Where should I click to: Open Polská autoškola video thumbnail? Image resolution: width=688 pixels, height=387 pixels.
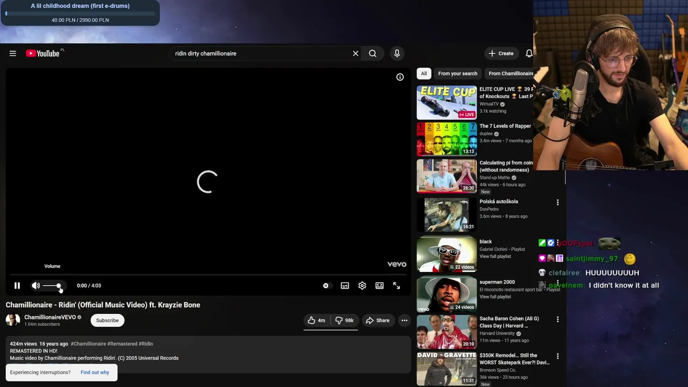[447, 214]
